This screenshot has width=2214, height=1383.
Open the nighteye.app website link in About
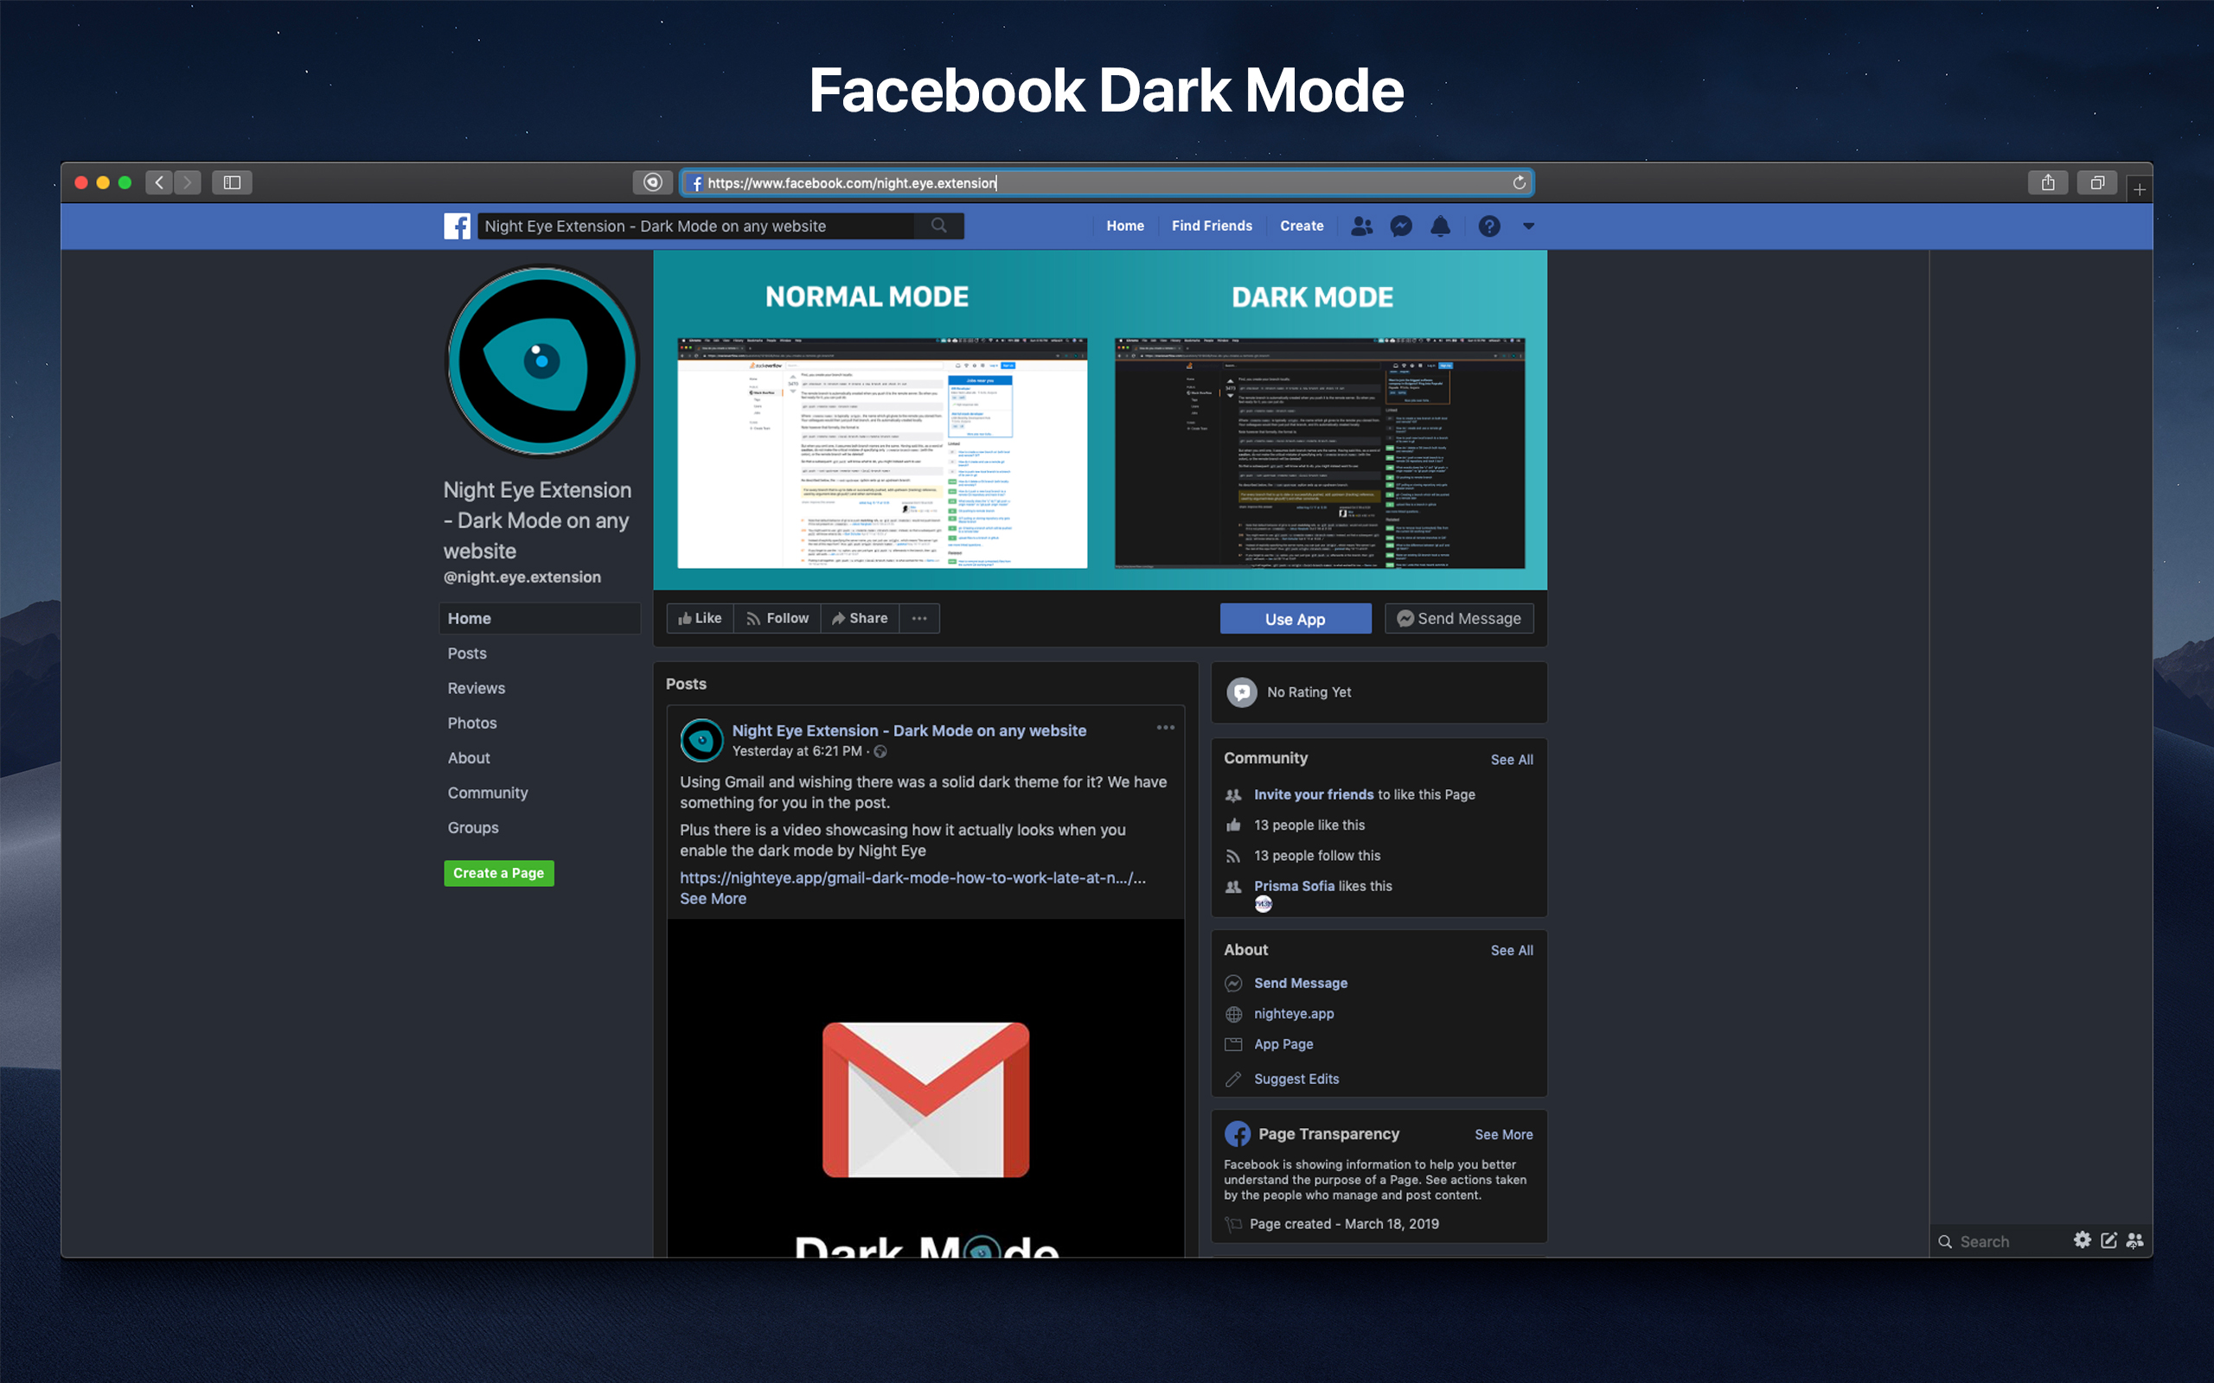1294,1013
